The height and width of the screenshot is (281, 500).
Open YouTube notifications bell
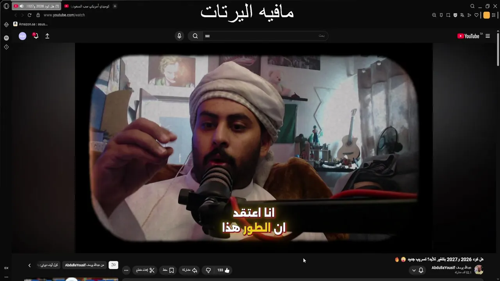35,36
